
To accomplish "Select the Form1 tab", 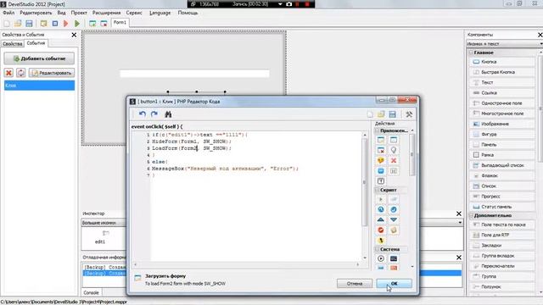I will pos(120,23).
